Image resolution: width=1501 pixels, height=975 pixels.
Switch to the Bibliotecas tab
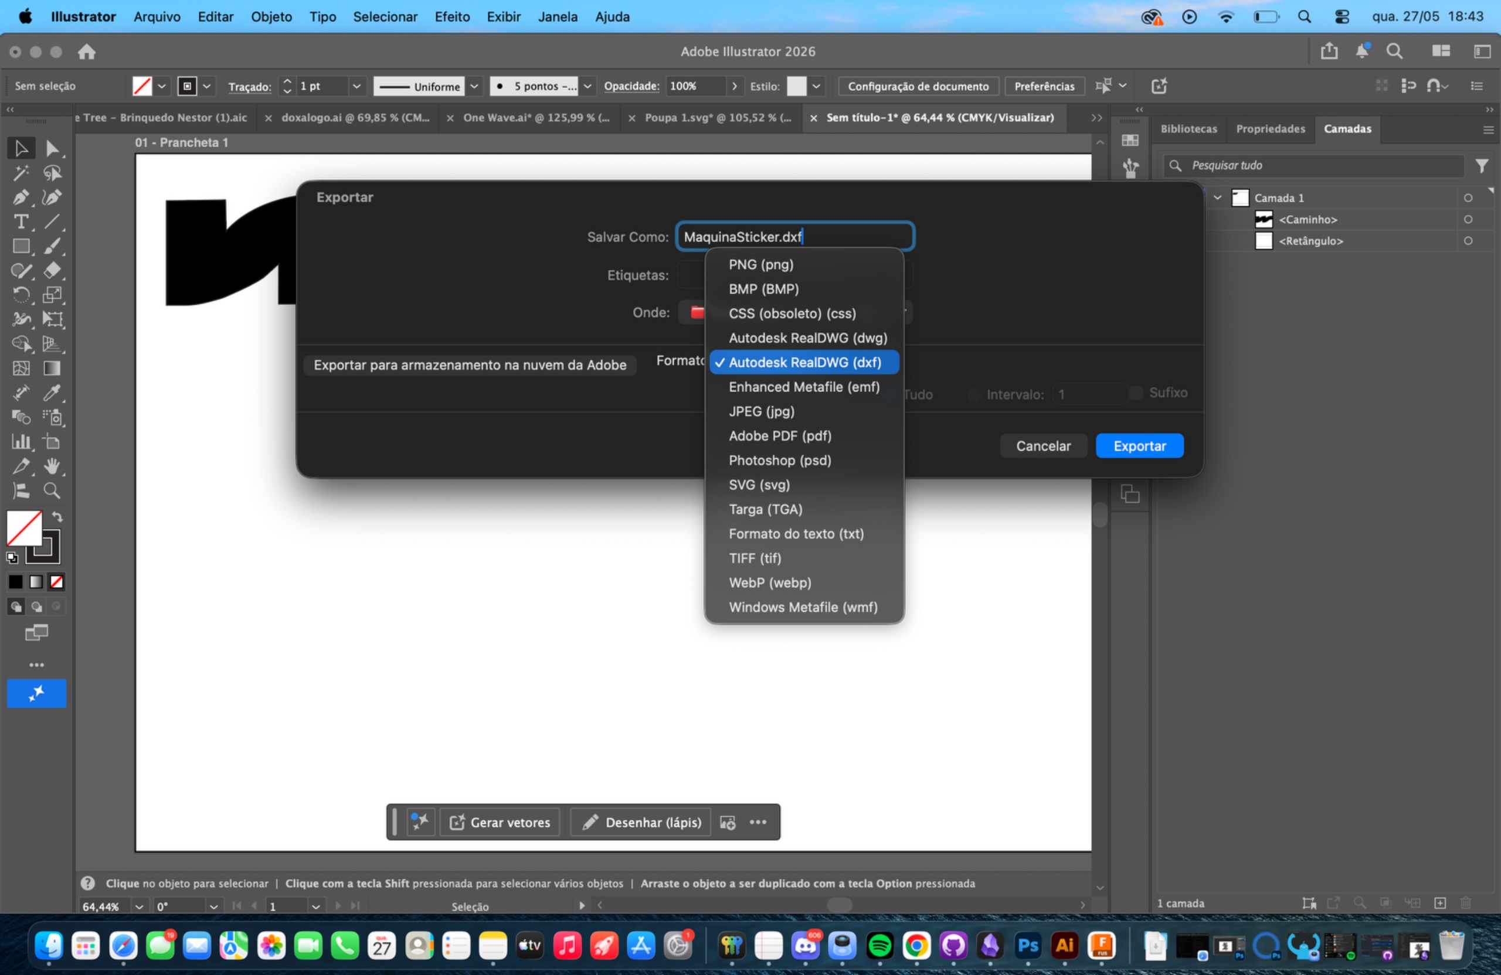coord(1189,128)
